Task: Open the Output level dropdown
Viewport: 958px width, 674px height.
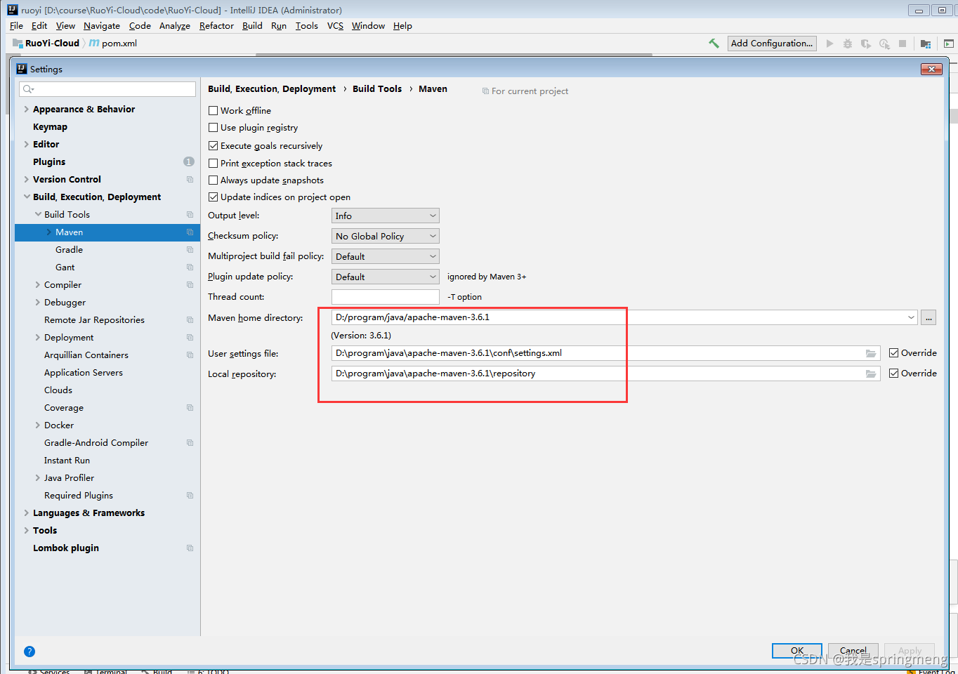Action: 385,216
